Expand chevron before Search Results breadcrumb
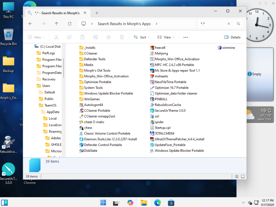276x207 pixels. (92, 24)
